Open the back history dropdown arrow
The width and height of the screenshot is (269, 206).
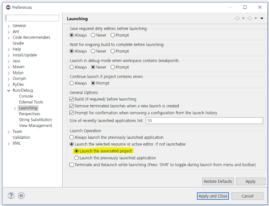(x=243, y=18)
